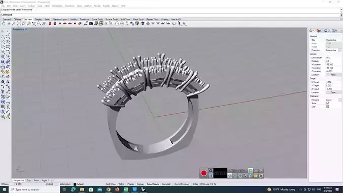
Task: Open the Surface Tools toolbar tab
Action: 112,19
